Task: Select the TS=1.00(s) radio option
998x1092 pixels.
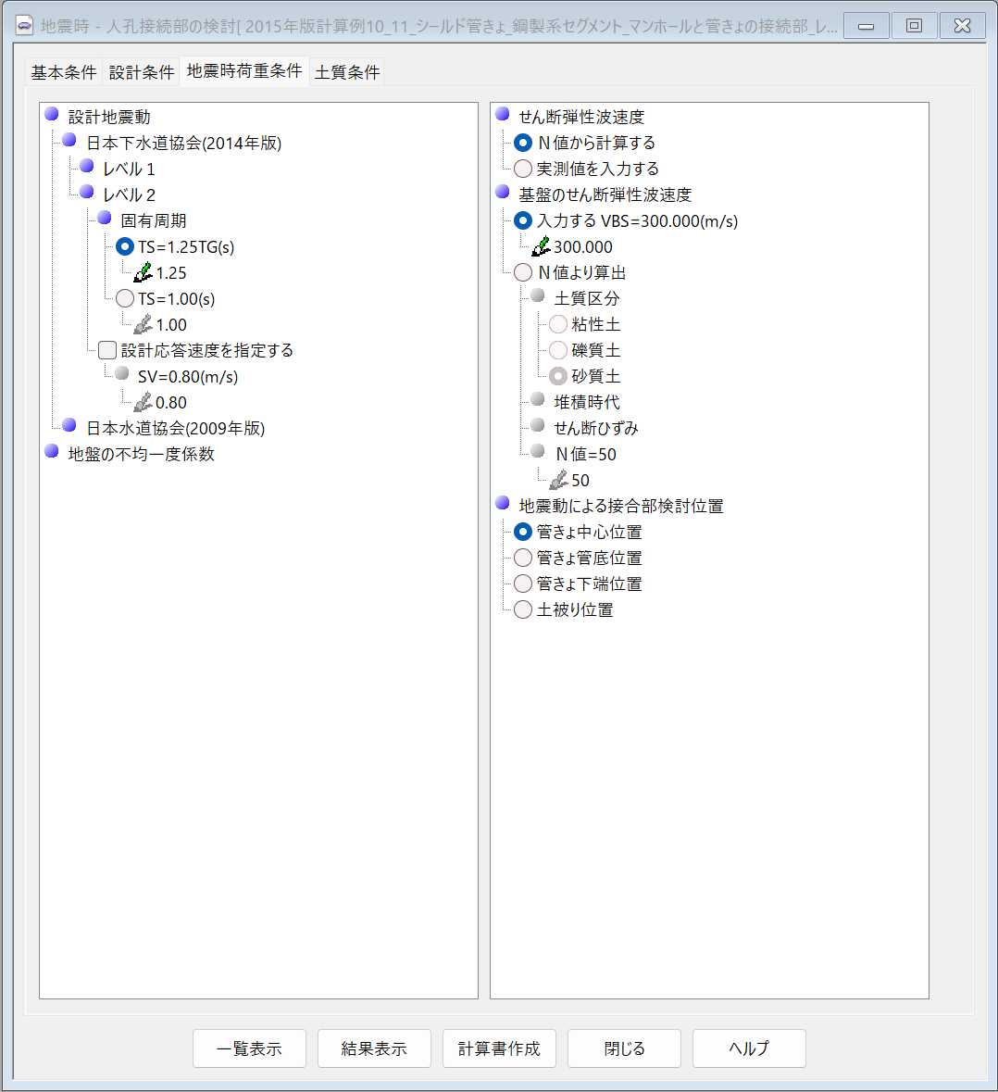Action: [125, 298]
